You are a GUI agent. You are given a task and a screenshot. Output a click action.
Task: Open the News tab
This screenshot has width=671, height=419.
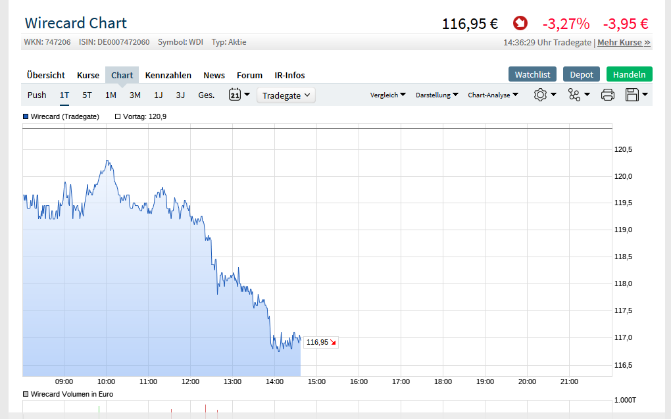coord(214,76)
